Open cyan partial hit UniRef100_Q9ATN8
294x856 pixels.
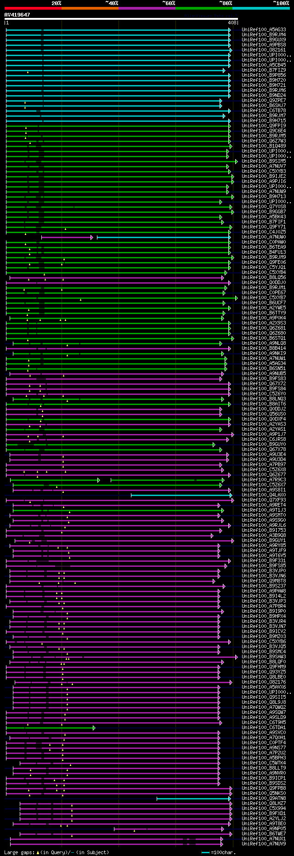click(264, 799)
